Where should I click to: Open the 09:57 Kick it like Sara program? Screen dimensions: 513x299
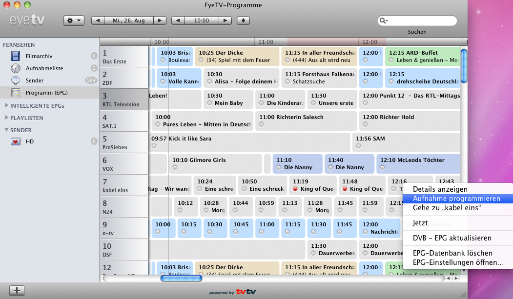249,142
